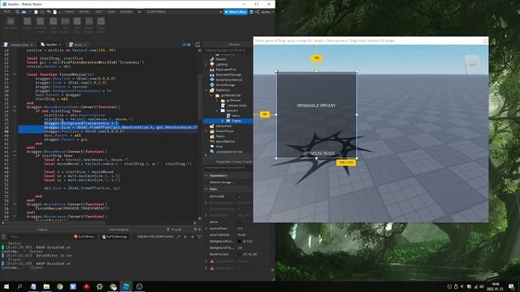The height and width of the screenshot is (292, 520).
Task: Open File Explorer from the taskbar
Action: (x=46, y=286)
